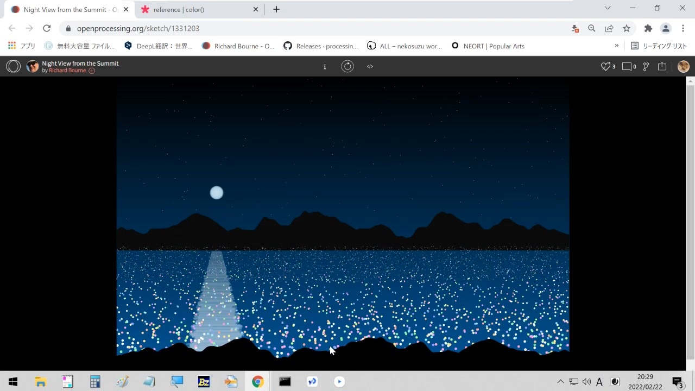Screen dimensions: 695x391
Task: Open Richard Bourne's profile link
Action: tap(67, 70)
